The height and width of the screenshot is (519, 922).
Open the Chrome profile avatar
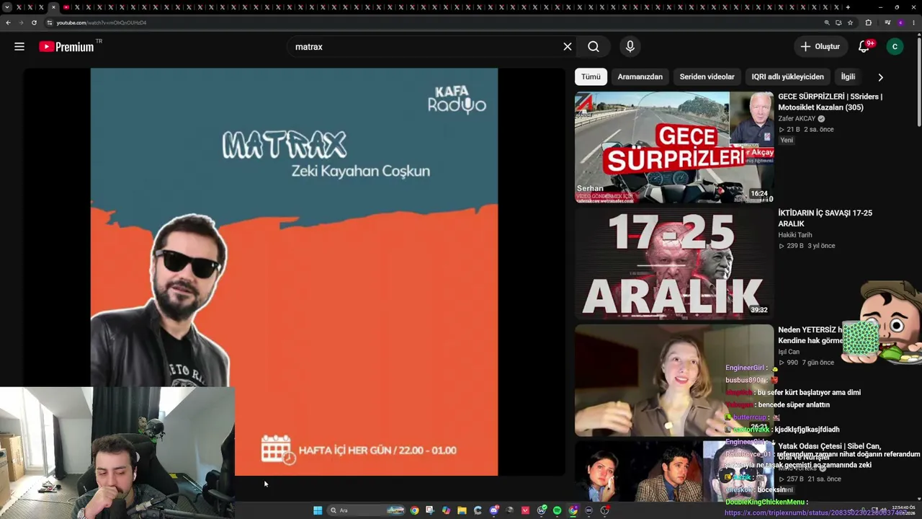click(900, 22)
